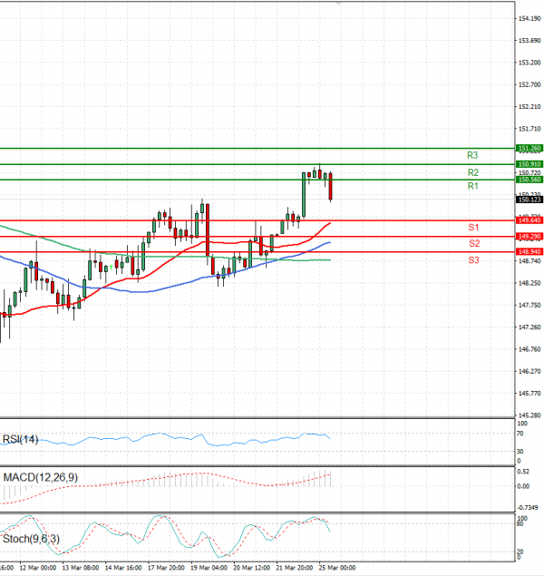Click the small green arrow marker on chart
Screen dimensions: 544x576
coord(112,267)
